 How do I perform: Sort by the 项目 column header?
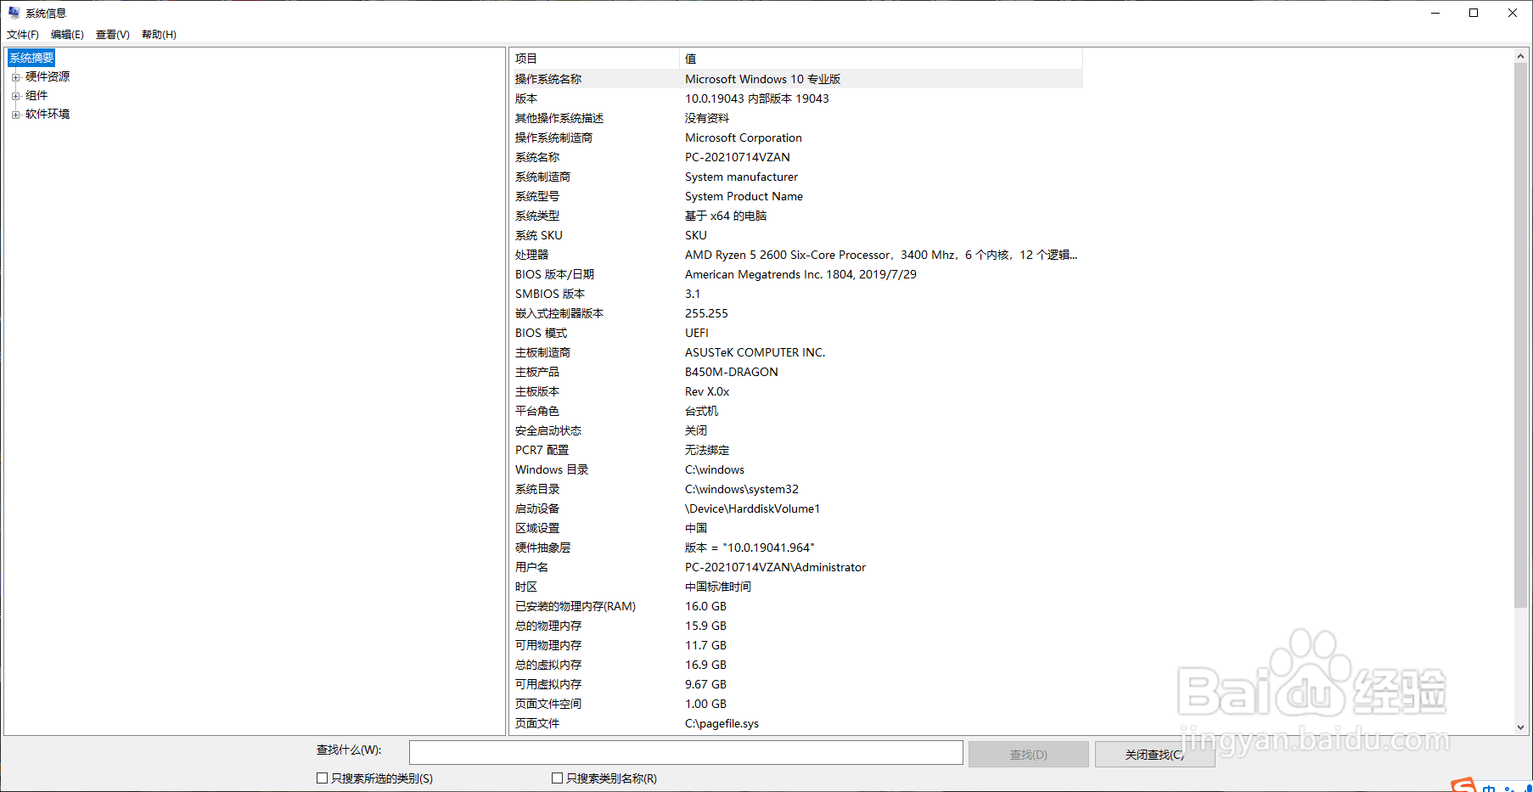[x=594, y=59]
